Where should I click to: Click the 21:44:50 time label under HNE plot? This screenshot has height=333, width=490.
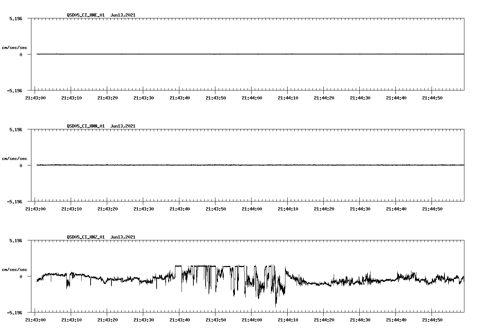tap(432, 98)
